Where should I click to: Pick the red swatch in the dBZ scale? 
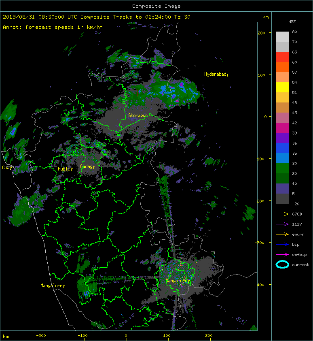tap(282, 57)
